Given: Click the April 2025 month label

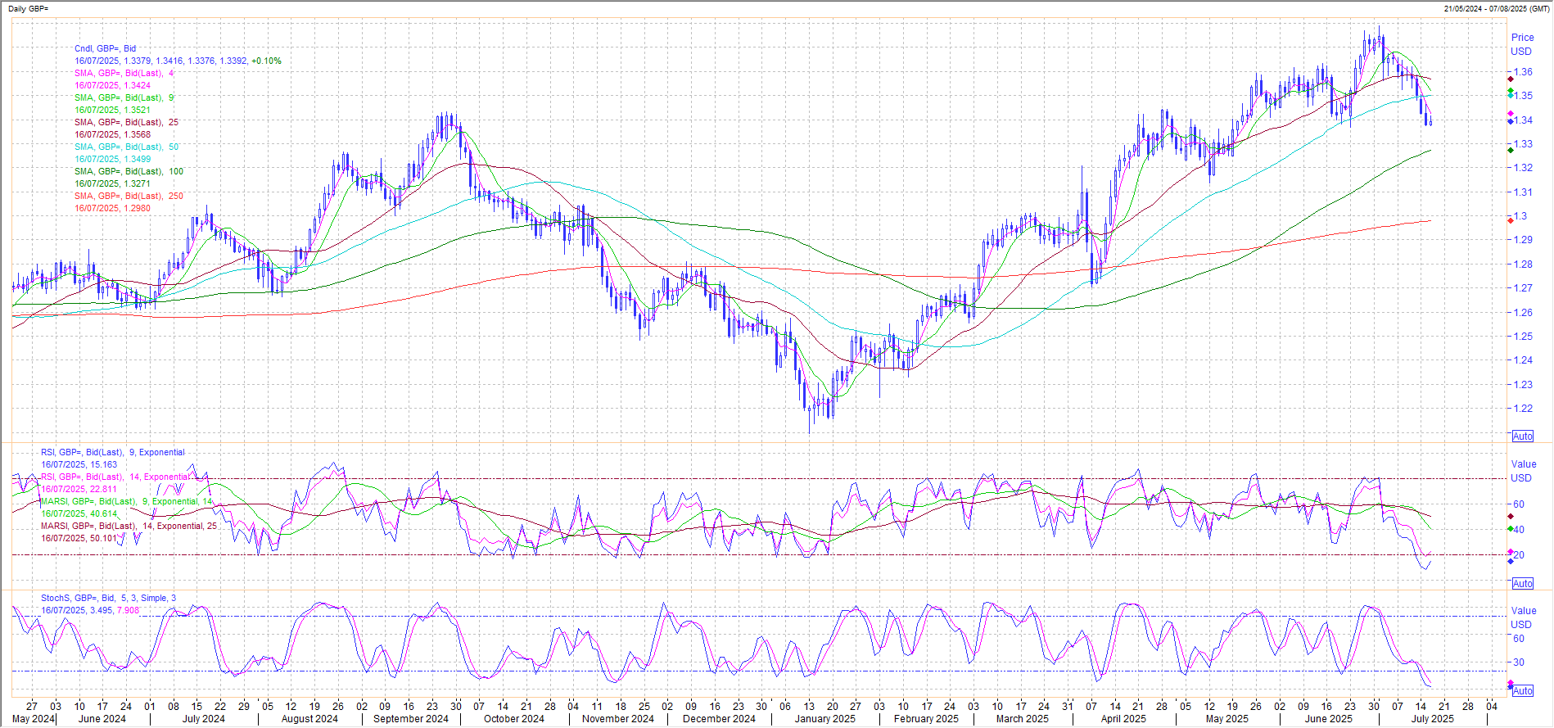Looking at the screenshot, I should 1123,719.
